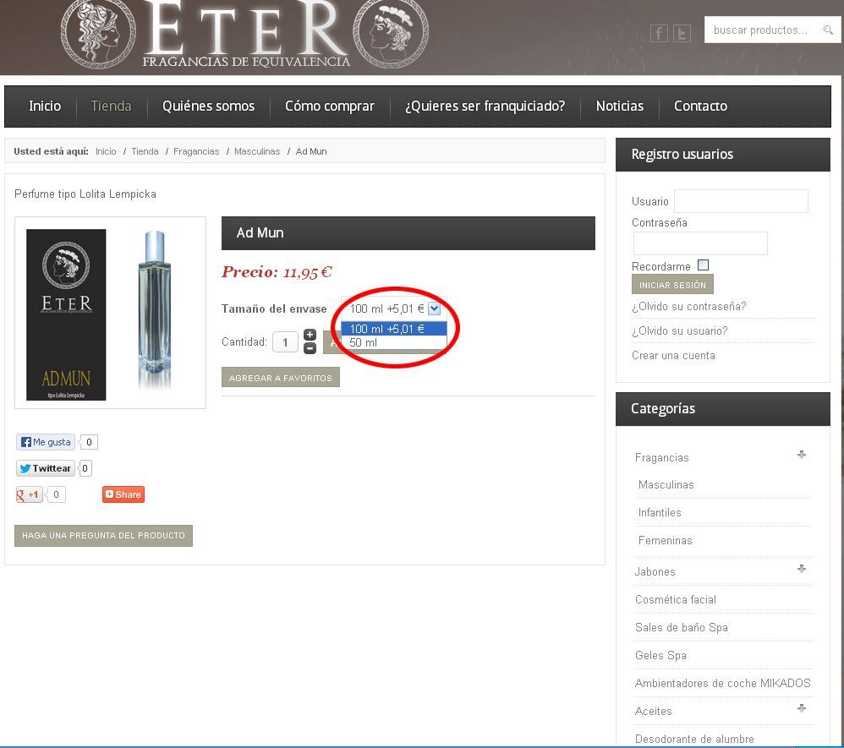Open the Femeninas category
The width and height of the screenshot is (844, 748).
coord(666,541)
